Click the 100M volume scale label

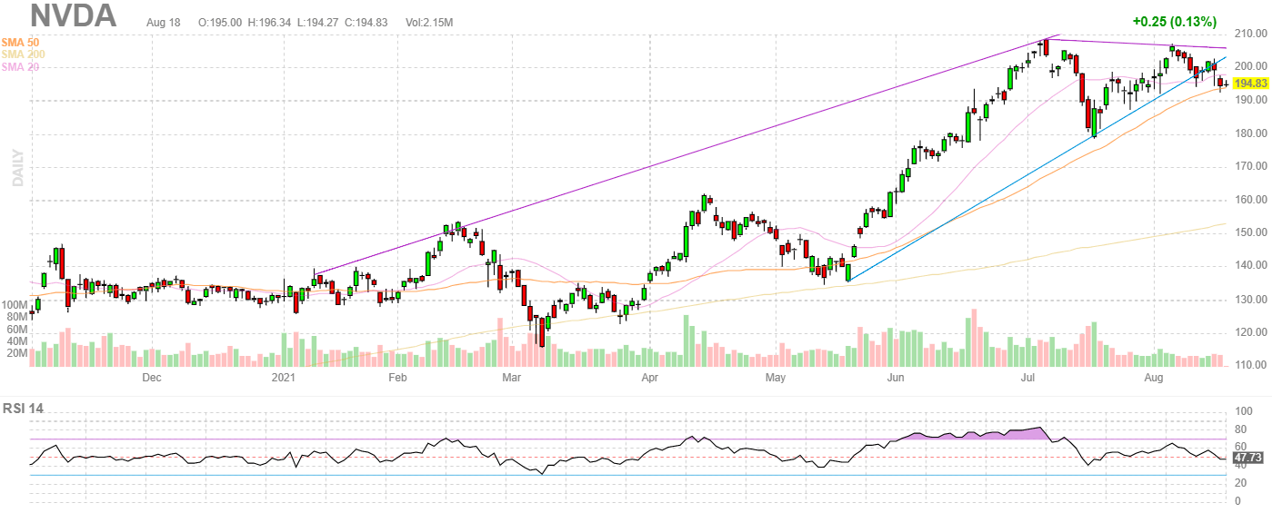coord(14,304)
